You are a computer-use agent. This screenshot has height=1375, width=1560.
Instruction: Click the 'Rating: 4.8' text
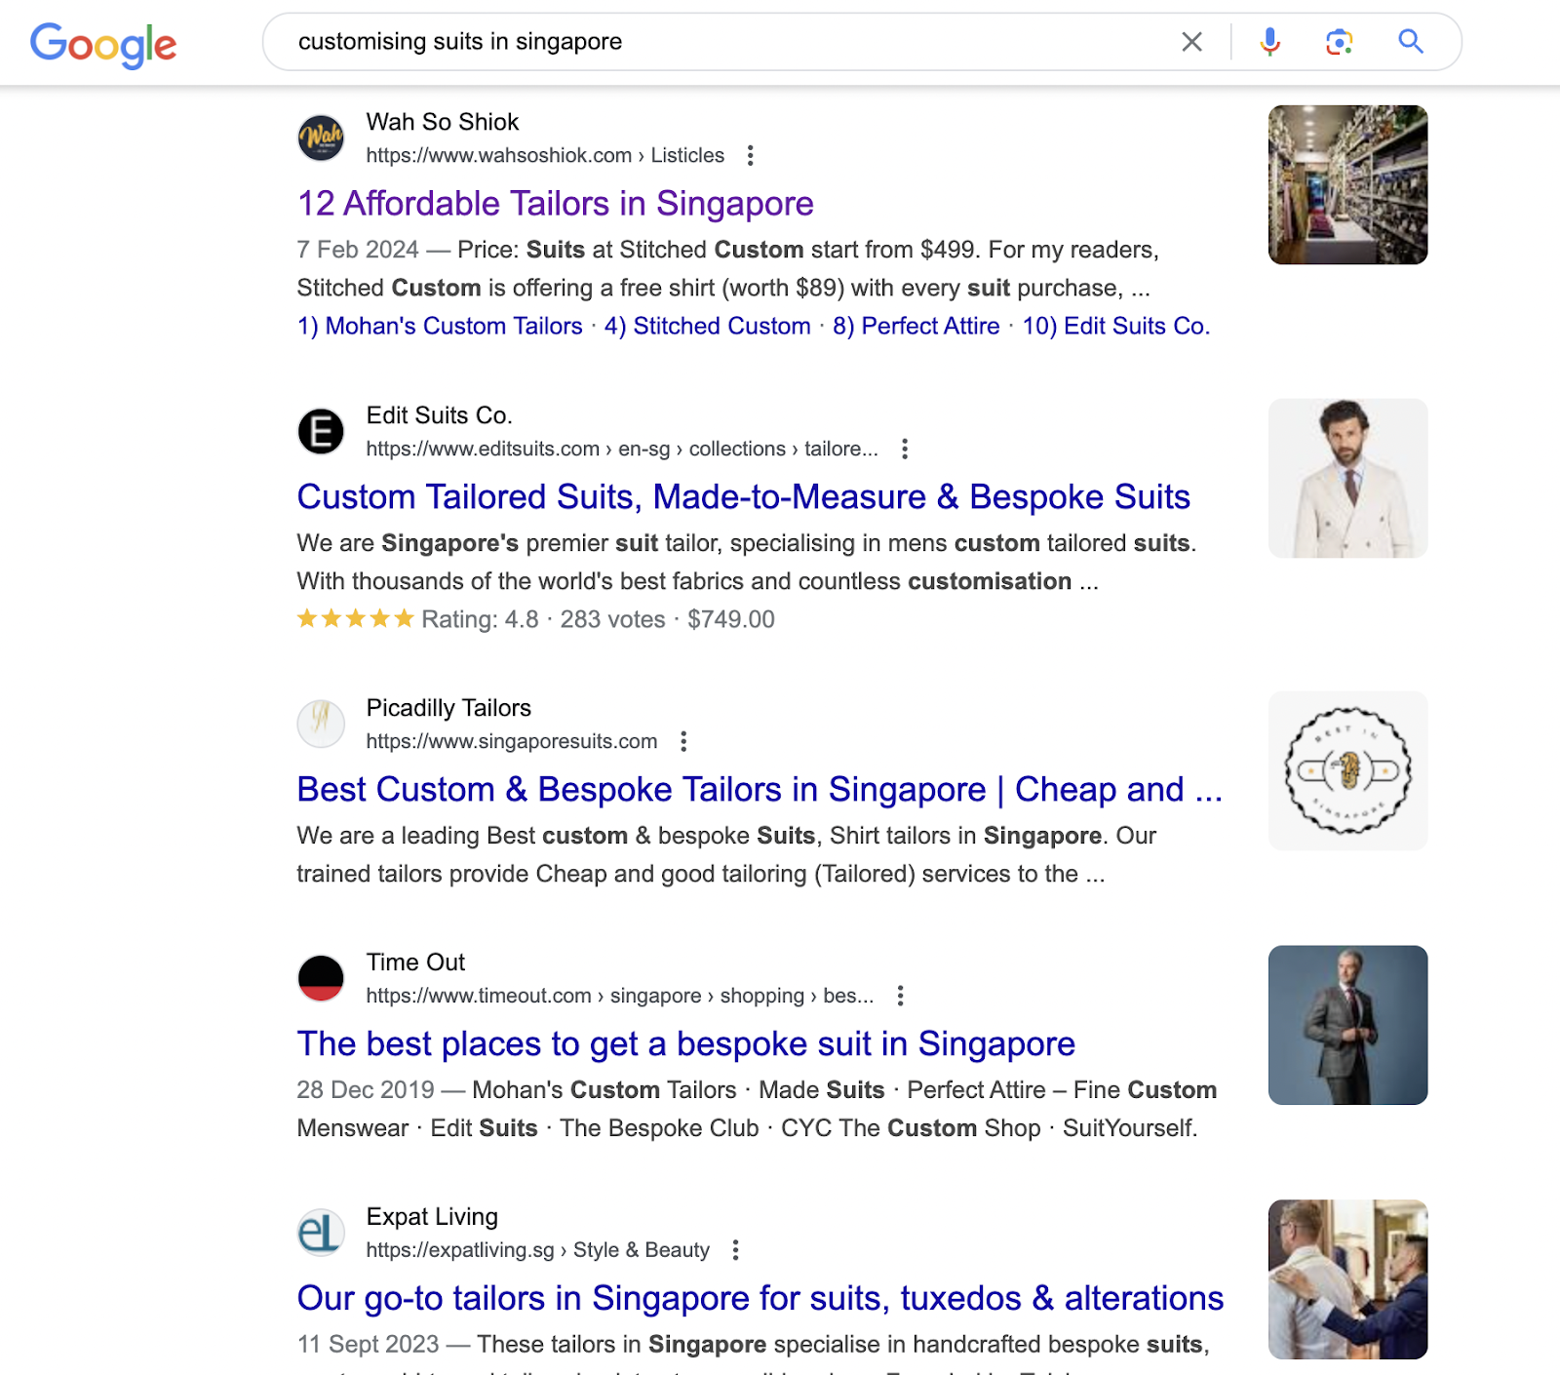[x=480, y=619]
